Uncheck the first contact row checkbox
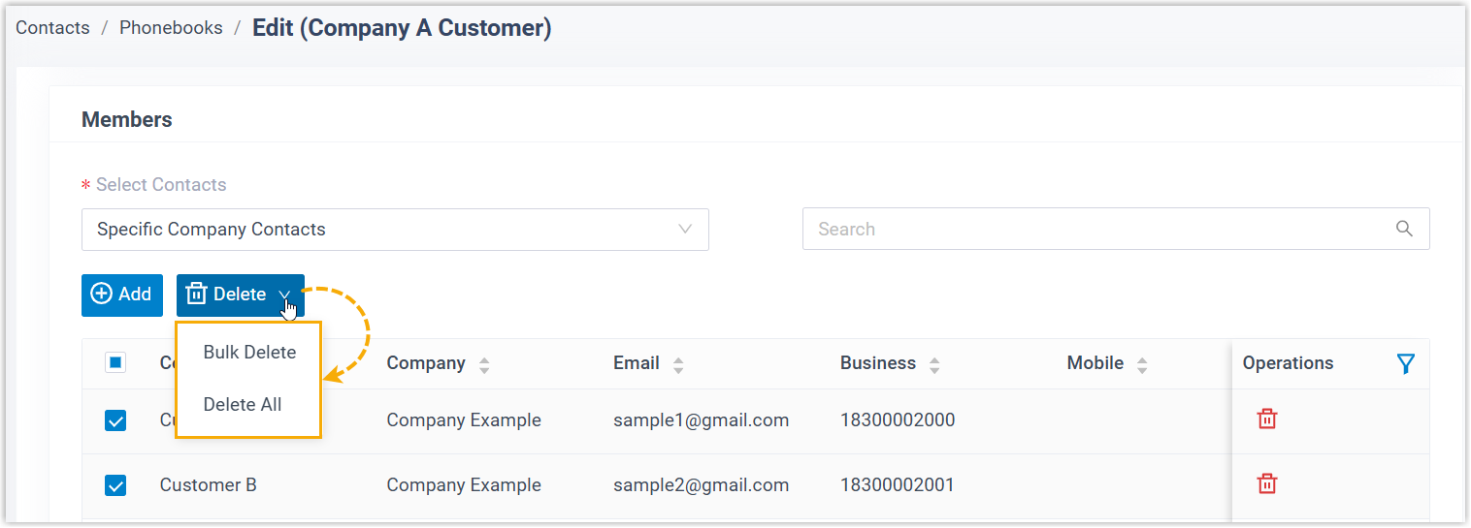Screen dimensions: 1471x528 click(115, 420)
